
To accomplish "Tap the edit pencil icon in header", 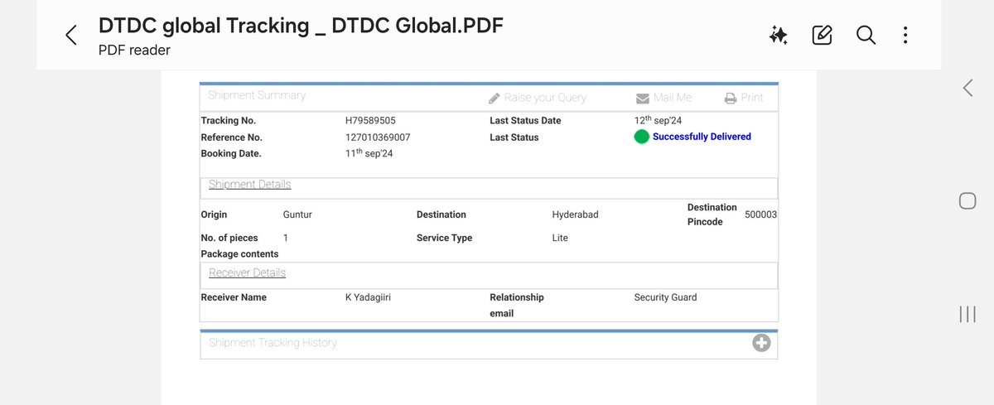I will tap(822, 35).
